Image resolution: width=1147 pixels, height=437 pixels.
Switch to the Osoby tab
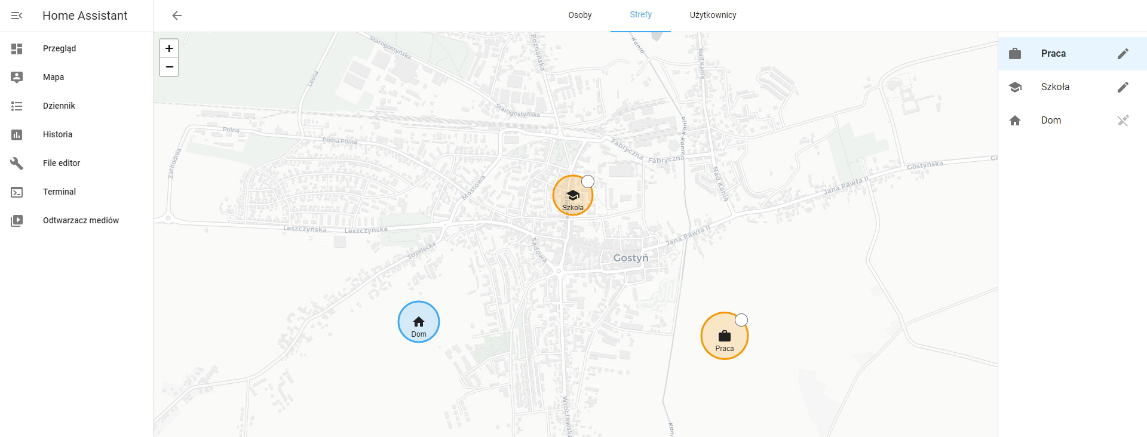[579, 16]
